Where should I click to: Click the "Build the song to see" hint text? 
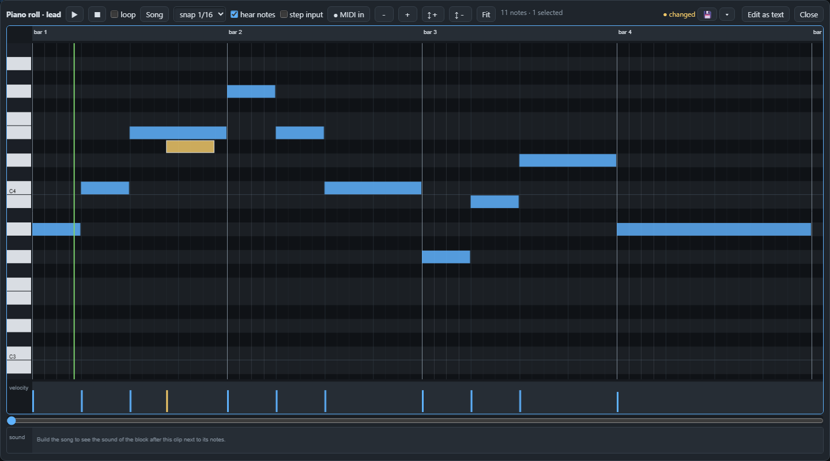(131, 440)
